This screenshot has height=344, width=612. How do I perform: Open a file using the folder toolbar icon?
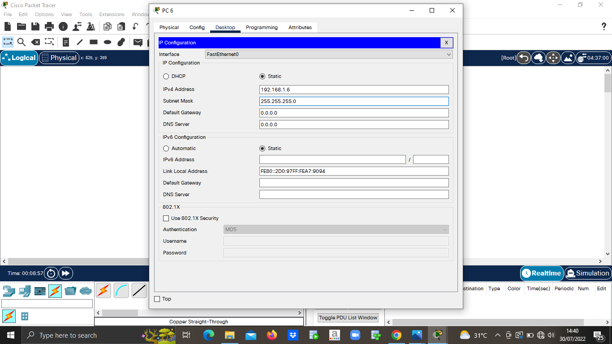click(x=22, y=26)
